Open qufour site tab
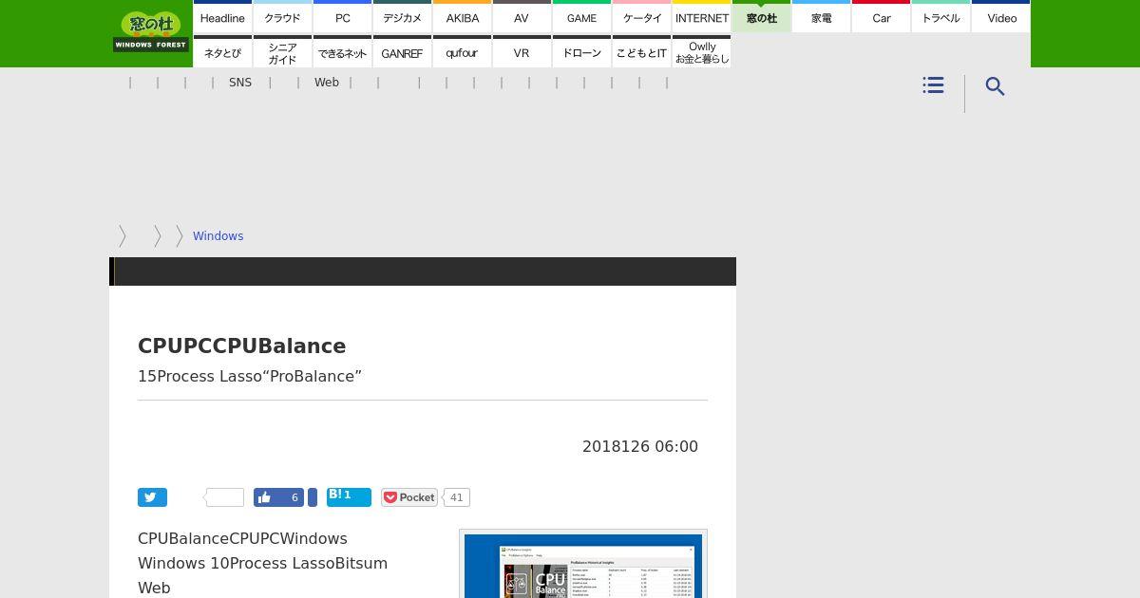 click(x=462, y=52)
